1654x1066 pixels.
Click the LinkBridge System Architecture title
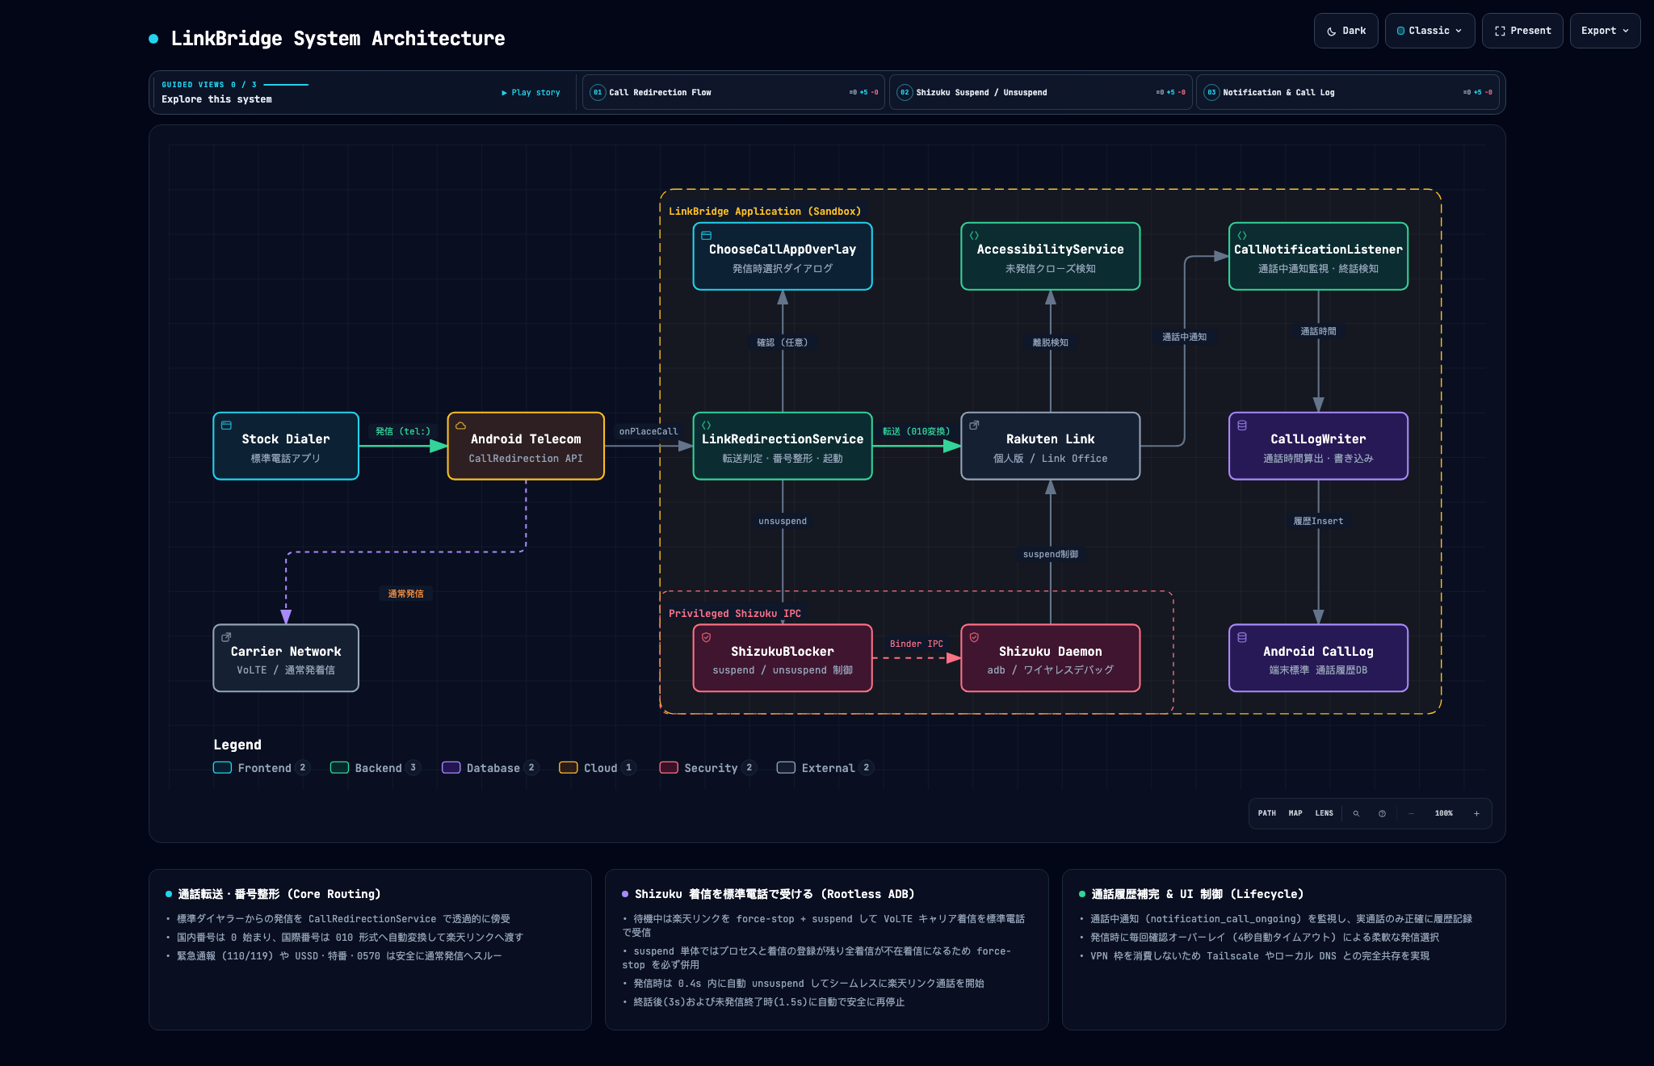(x=338, y=38)
